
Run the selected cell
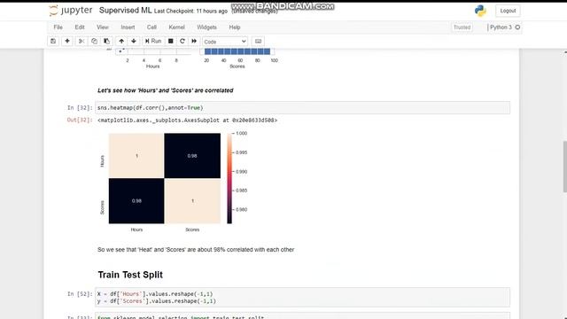click(x=153, y=42)
